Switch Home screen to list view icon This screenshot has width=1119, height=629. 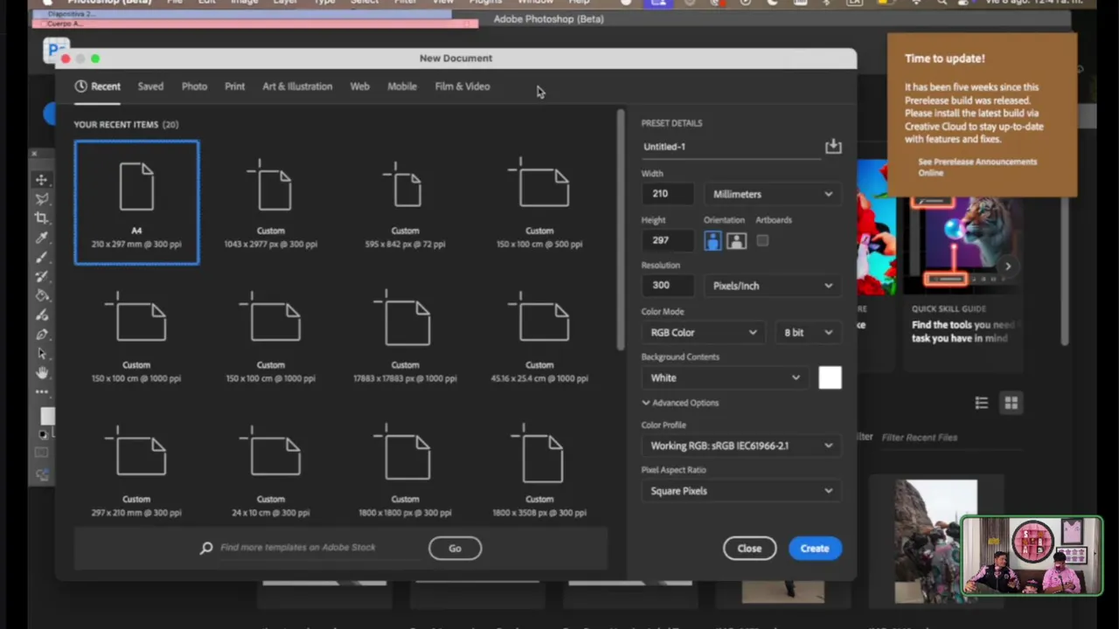coord(982,403)
